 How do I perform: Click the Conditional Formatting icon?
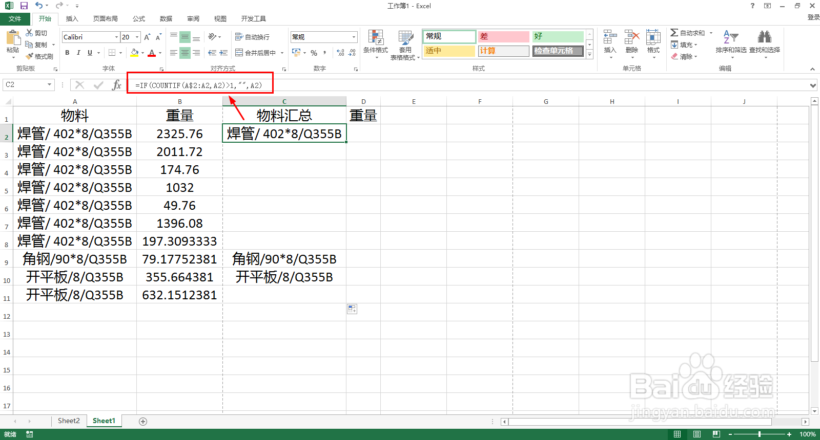376,37
